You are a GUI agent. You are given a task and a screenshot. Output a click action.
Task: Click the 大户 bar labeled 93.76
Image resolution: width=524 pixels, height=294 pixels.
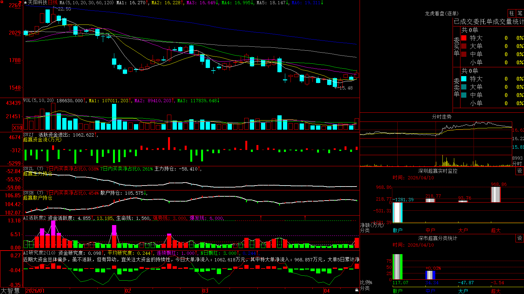[463, 202]
